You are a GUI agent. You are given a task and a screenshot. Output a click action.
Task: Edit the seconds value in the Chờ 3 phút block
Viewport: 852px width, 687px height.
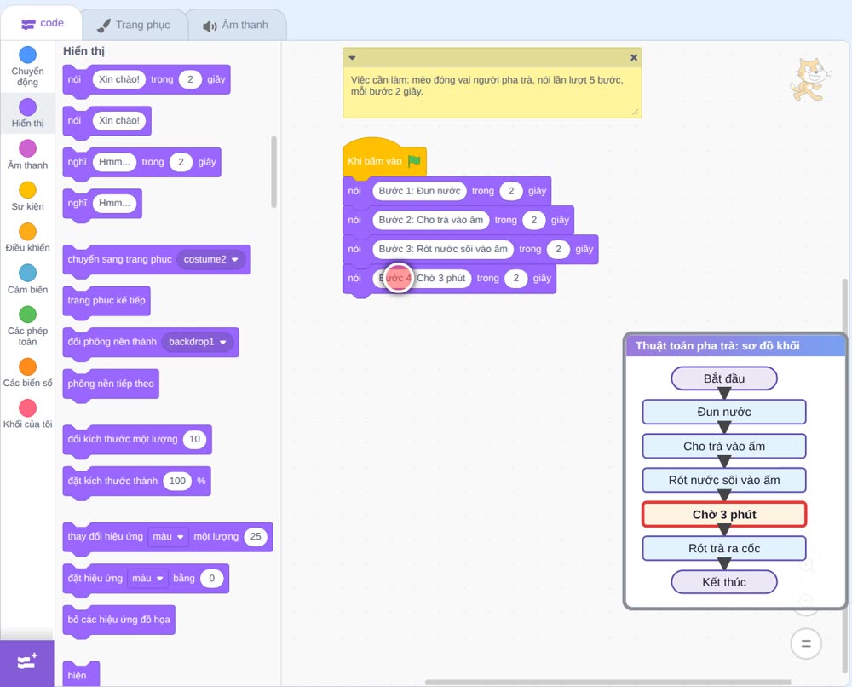(x=515, y=278)
